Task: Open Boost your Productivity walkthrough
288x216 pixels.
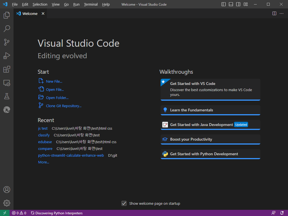Action: click(x=210, y=139)
